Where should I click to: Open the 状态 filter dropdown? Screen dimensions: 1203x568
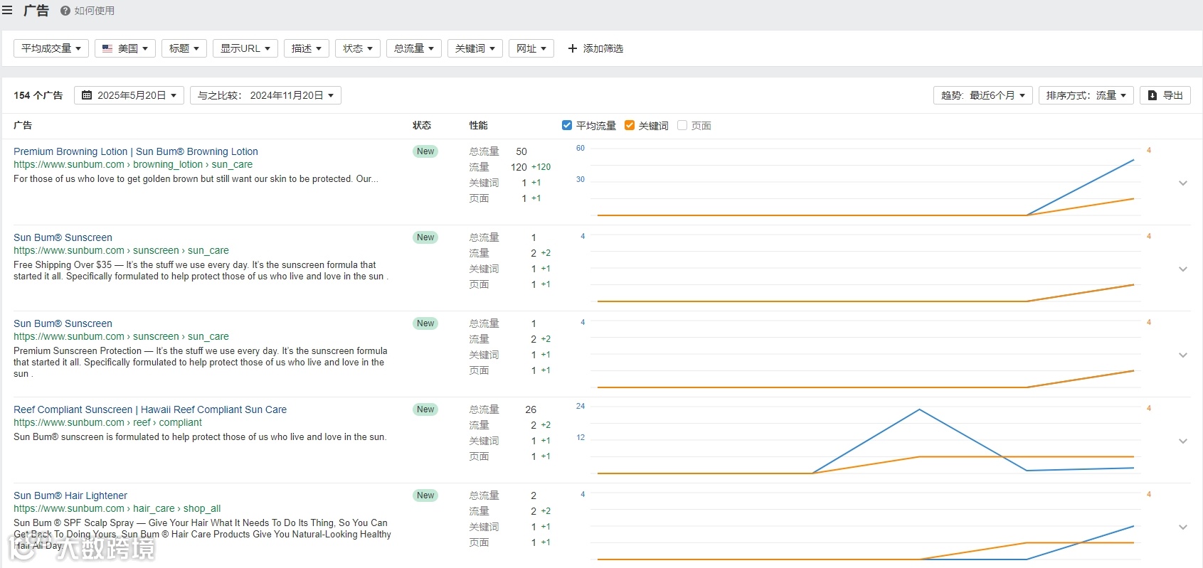coord(358,48)
